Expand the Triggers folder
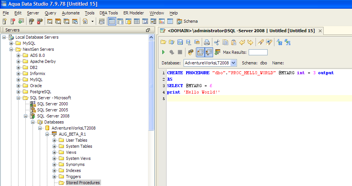Screen dimensions: 352x186 click(55, 177)
